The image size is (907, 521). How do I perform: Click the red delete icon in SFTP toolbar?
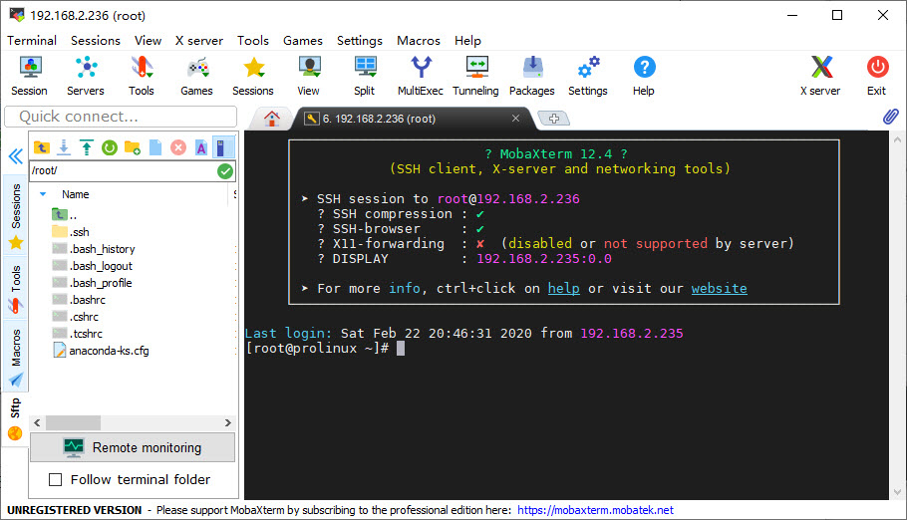tap(178, 147)
